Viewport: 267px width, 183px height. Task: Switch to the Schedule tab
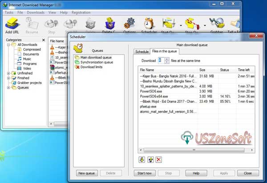point(142,52)
